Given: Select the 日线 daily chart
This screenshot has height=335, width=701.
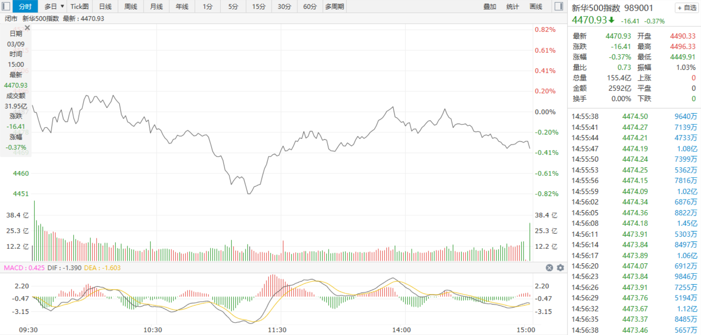Looking at the screenshot, I should click(105, 6).
